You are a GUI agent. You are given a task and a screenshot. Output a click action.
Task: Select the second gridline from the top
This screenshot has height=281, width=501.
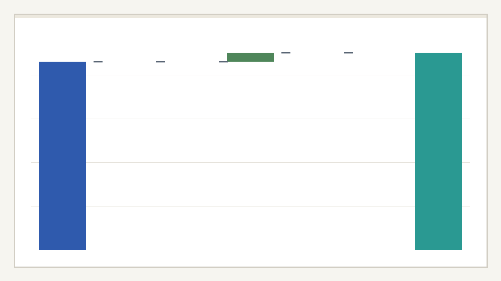tap(250, 119)
